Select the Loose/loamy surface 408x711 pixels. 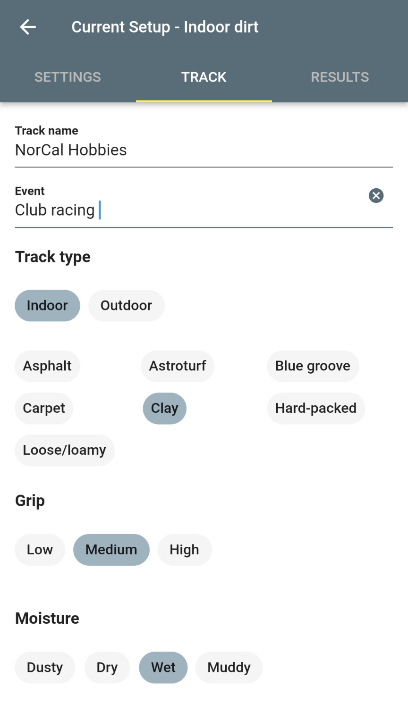64,450
